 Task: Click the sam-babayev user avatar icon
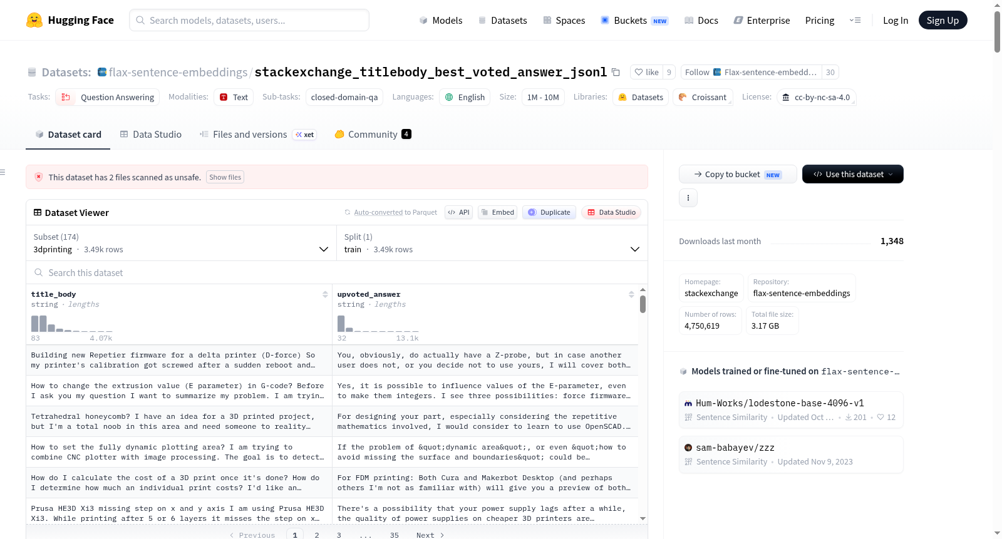click(688, 448)
